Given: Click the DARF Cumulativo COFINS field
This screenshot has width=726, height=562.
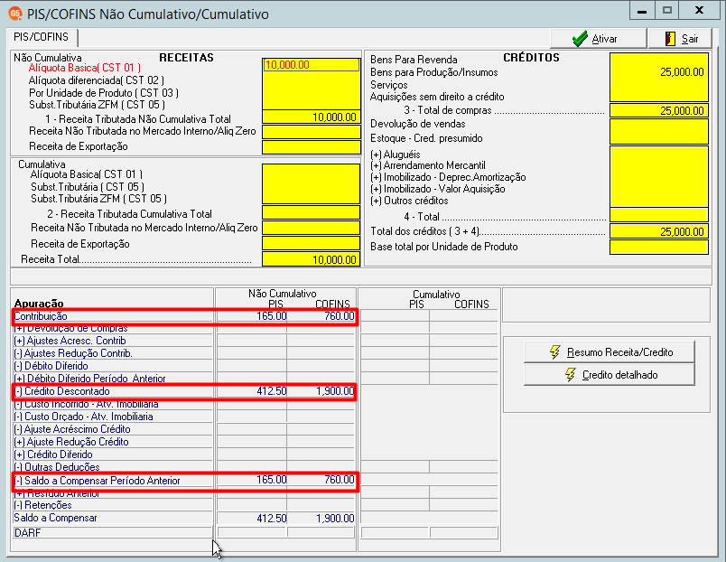Looking at the screenshot, I should [464, 532].
